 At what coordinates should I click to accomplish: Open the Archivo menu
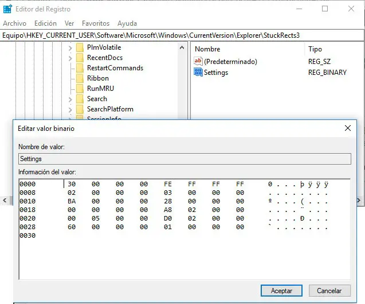(x=14, y=23)
